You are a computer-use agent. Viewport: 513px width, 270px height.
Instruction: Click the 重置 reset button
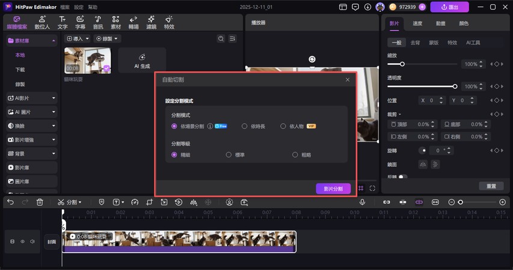tap(491, 186)
